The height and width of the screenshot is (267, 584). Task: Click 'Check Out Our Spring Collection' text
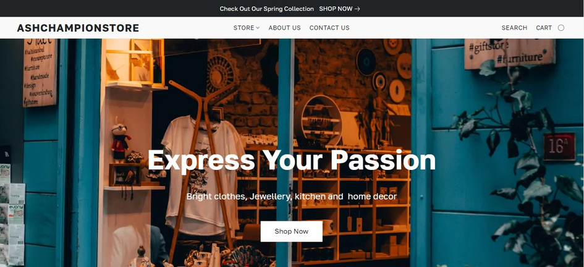pos(267,9)
